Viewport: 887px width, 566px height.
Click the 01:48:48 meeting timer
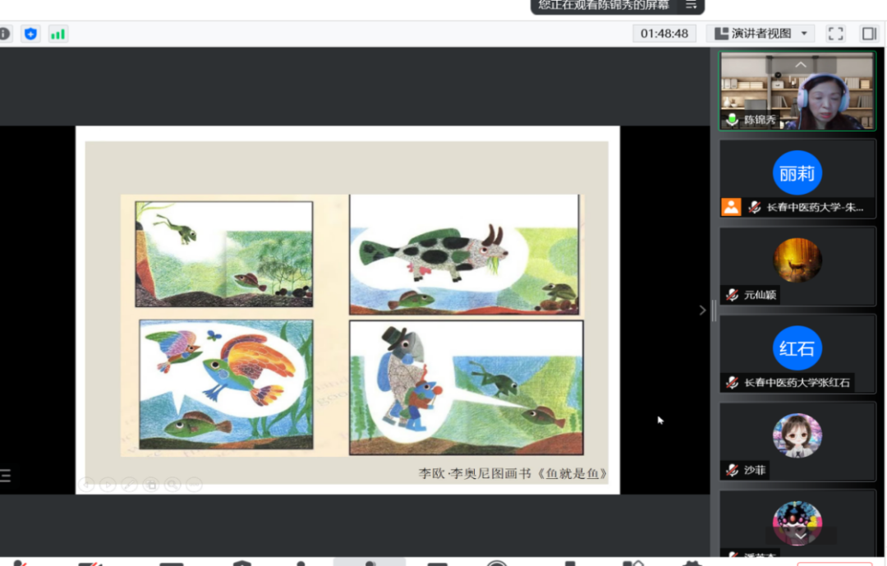664,34
